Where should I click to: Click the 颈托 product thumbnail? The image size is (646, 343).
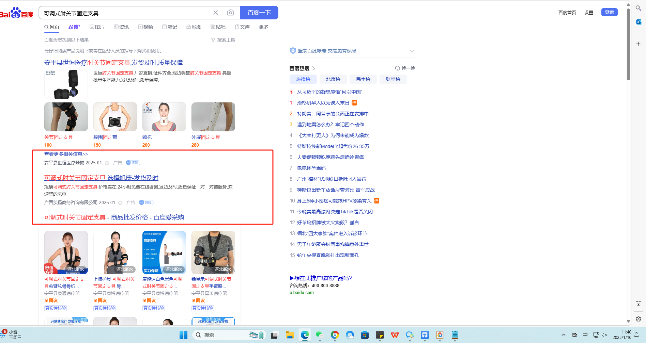164,117
